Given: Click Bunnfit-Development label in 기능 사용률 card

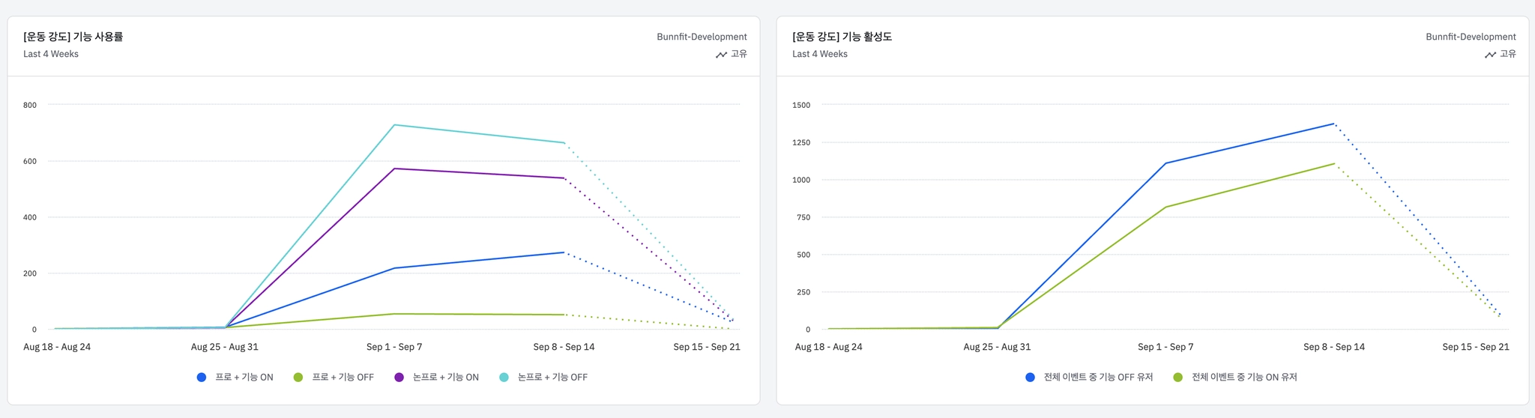Looking at the screenshot, I should click(x=702, y=37).
